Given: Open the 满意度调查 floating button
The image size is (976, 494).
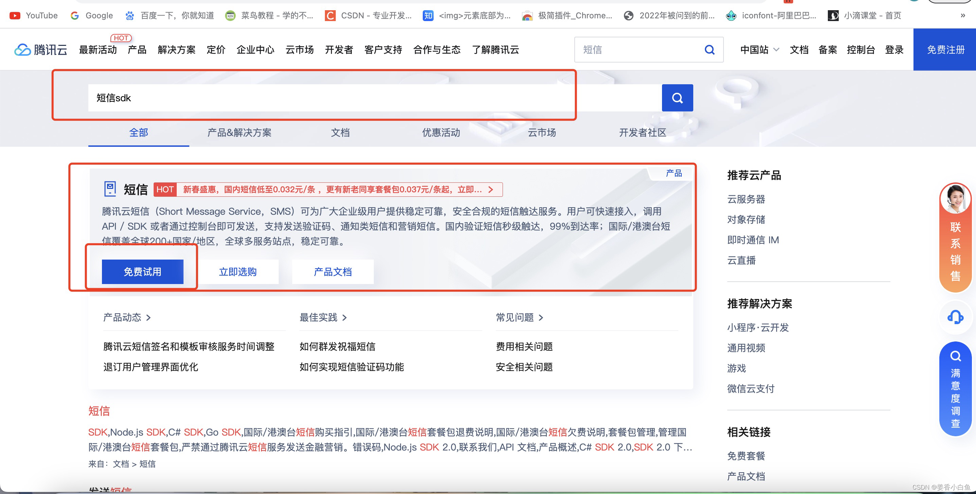Looking at the screenshot, I should pos(955,389).
